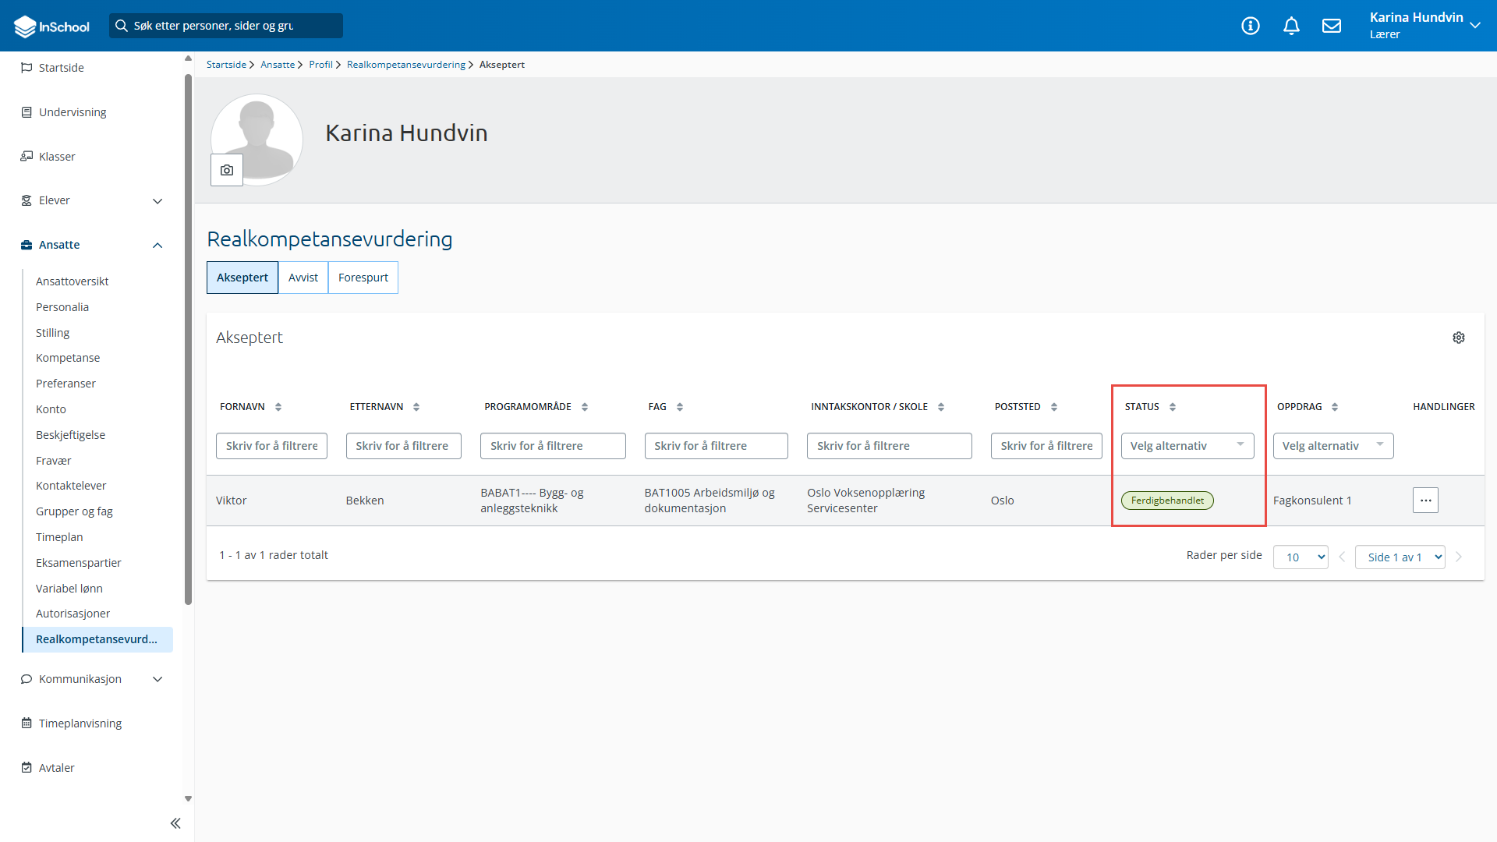Change rows per page dropdown
Image resolution: width=1497 pixels, height=842 pixels.
(1301, 557)
